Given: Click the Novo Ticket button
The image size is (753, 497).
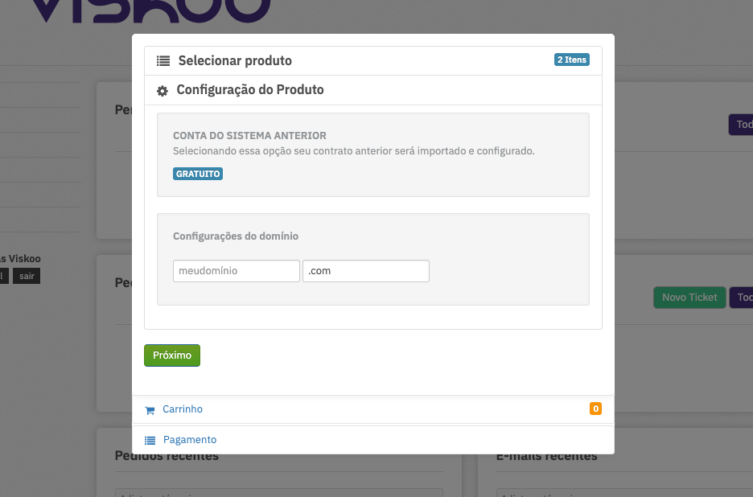Looking at the screenshot, I should (689, 298).
